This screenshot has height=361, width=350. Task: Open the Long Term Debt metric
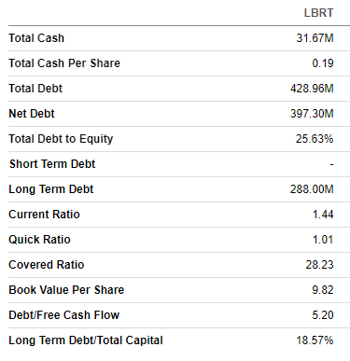point(51,189)
